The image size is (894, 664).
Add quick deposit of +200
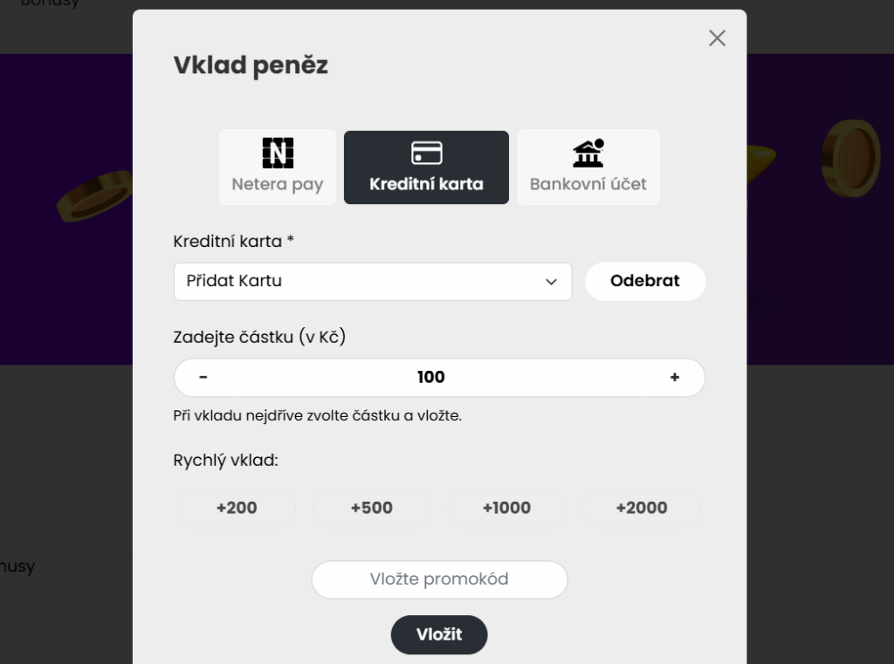[x=237, y=508]
